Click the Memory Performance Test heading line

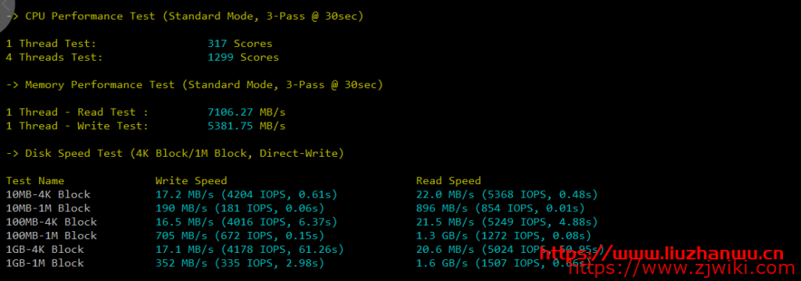(x=194, y=85)
